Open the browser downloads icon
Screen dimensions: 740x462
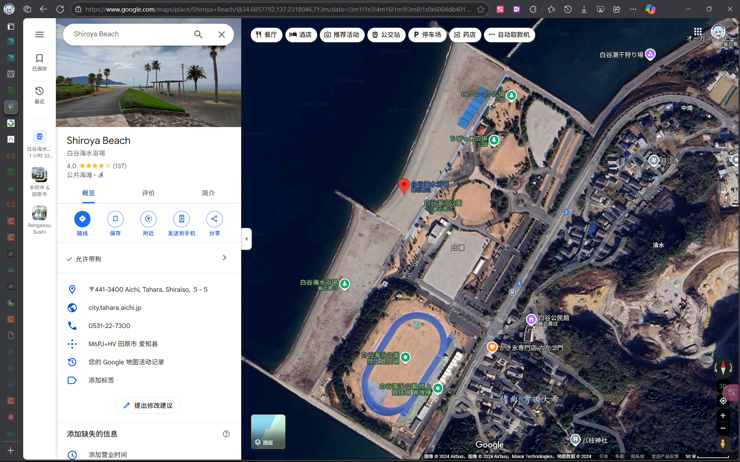point(584,9)
